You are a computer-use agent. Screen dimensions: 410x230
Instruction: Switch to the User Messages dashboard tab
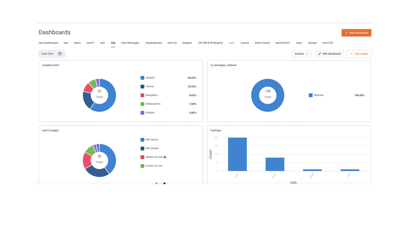[130, 43]
